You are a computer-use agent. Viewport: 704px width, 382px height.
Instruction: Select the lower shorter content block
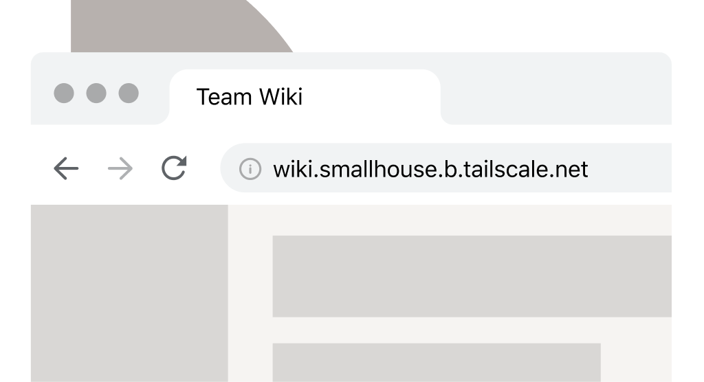click(437, 362)
